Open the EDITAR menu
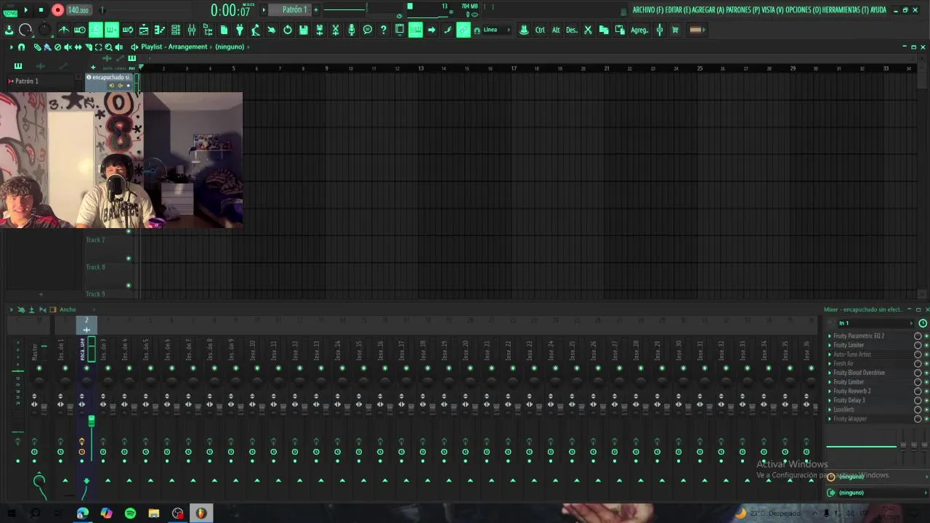The height and width of the screenshot is (523, 930). (x=677, y=10)
